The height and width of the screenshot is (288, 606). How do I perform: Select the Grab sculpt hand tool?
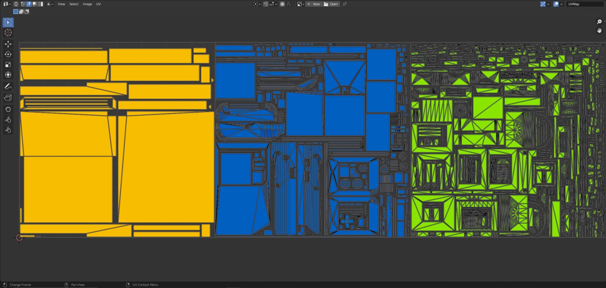pos(8,110)
